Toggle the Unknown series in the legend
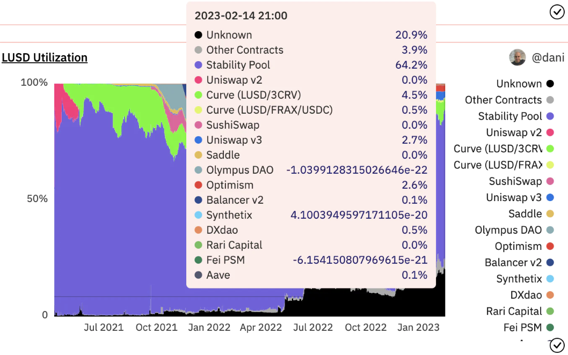Image resolution: width=568 pixels, height=355 pixels. tap(519, 84)
